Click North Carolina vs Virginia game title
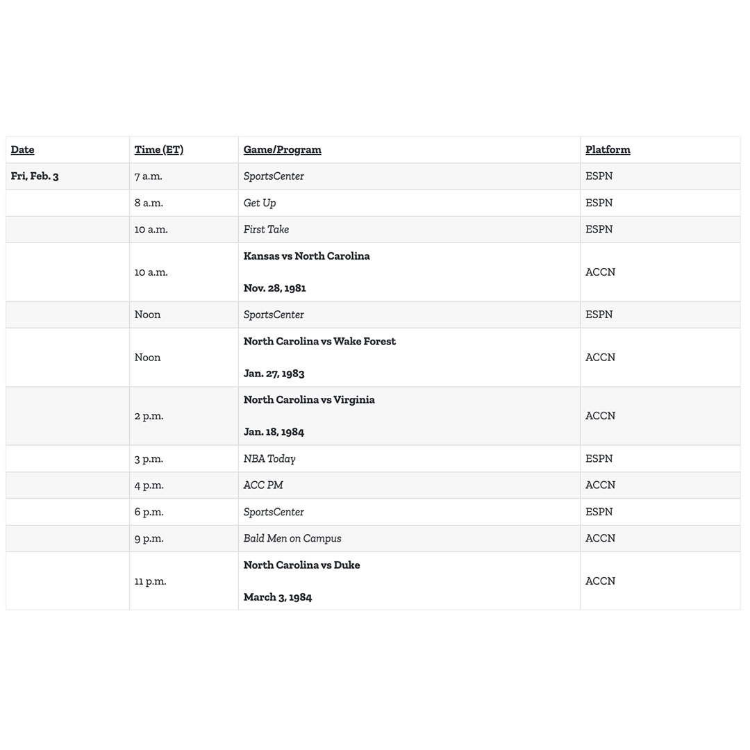 309,400
